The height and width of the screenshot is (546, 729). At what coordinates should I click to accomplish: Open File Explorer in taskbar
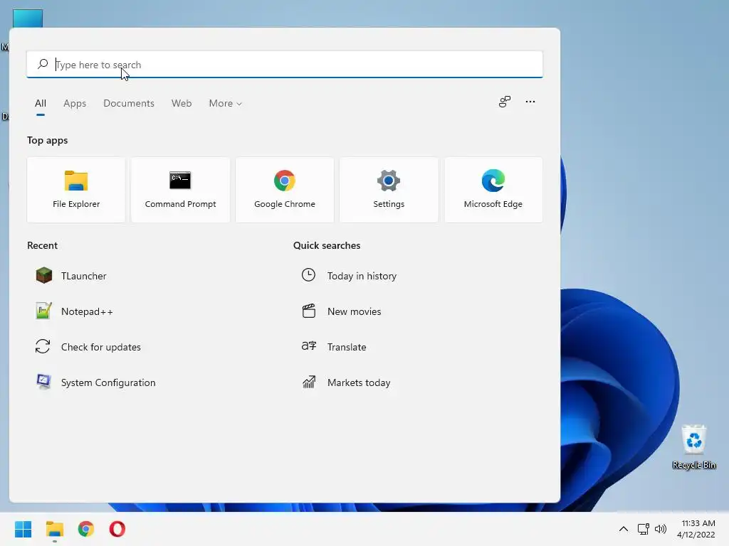coord(55,529)
